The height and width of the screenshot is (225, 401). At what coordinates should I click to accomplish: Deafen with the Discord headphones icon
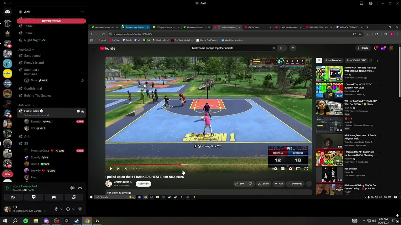pyautogui.click(x=68, y=209)
